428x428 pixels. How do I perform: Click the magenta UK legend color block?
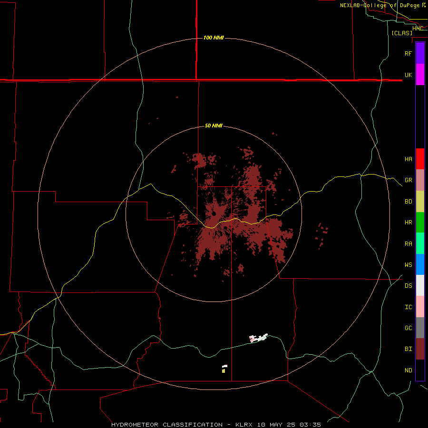tap(420, 75)
